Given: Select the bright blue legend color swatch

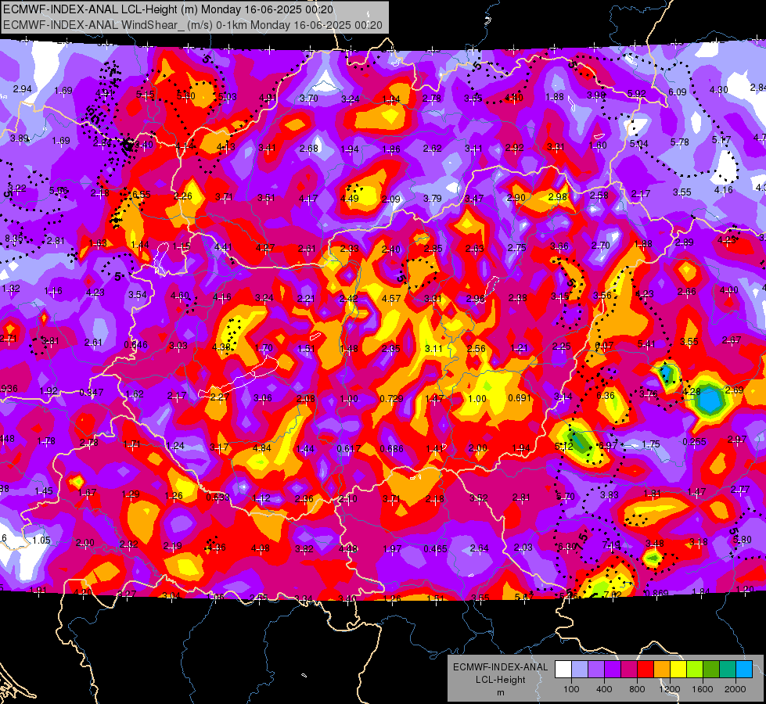Looking at the screenshot, I should (744, 669).
